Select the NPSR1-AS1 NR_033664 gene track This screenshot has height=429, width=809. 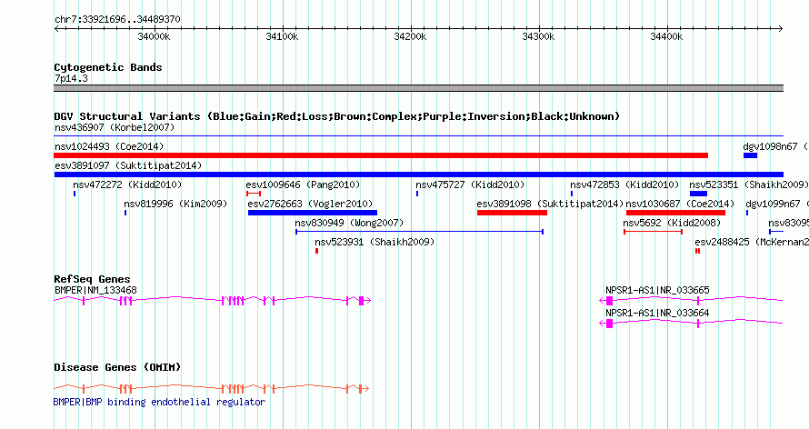pyautogui.click(x=691, y=323)
